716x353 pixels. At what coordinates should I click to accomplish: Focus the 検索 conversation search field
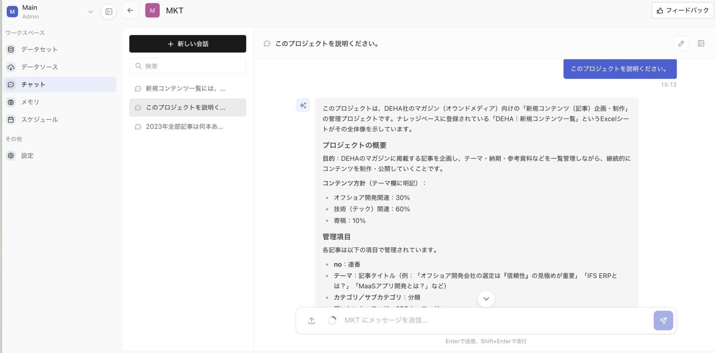[x=188, y=66]
